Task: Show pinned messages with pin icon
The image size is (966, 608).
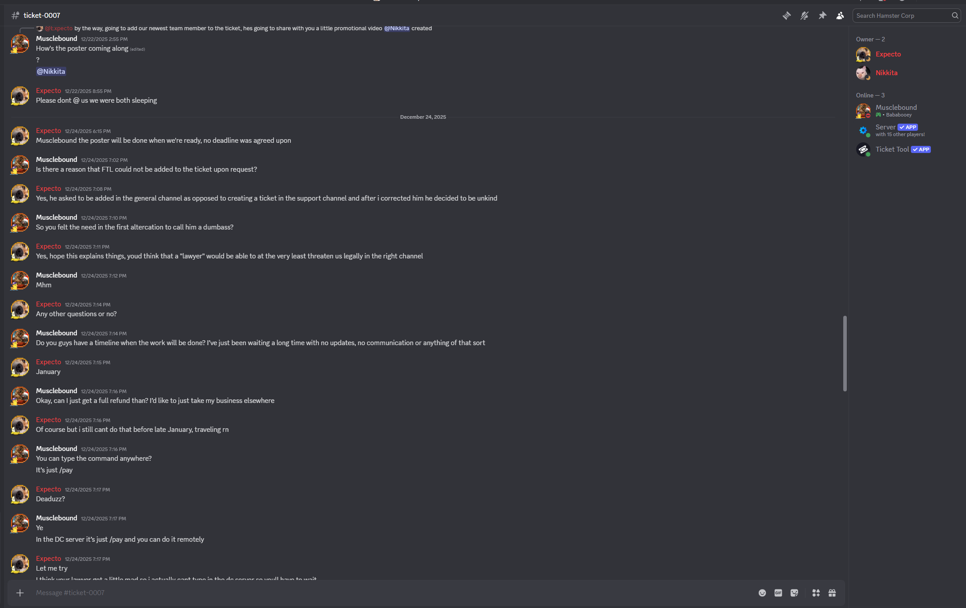Action: (x=822, y=16)
